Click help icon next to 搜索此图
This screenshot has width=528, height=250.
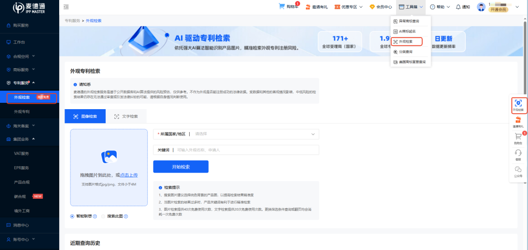(x=126, y=216)
